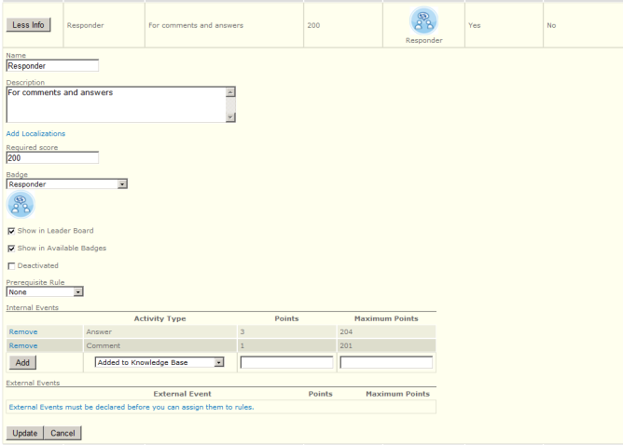623x445 pixels.
Task: Open the Badge dropdown
Action: [66, 184]
